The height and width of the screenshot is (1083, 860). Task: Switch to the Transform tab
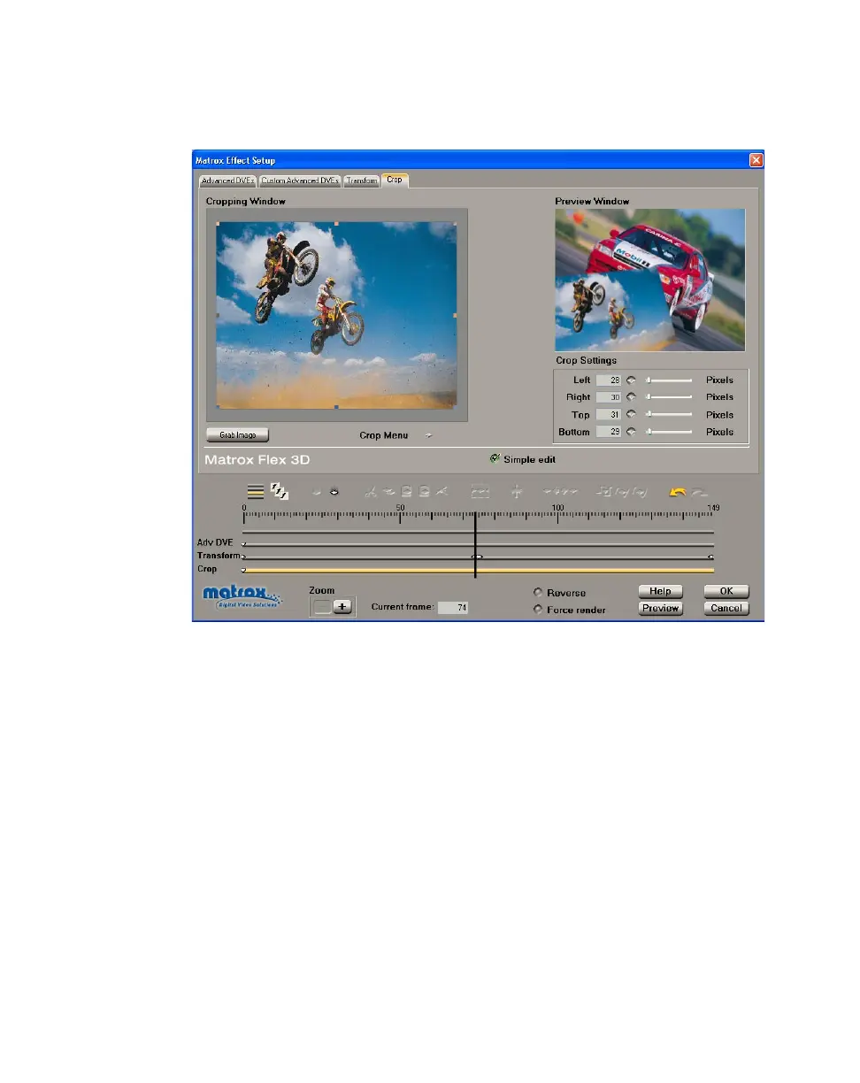pos(361,180)
